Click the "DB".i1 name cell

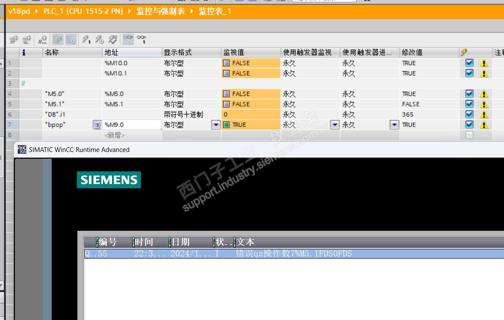click(x=72, y=114)
